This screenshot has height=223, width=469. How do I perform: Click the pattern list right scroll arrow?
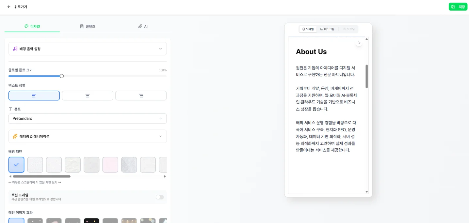[x=165, y=176]
